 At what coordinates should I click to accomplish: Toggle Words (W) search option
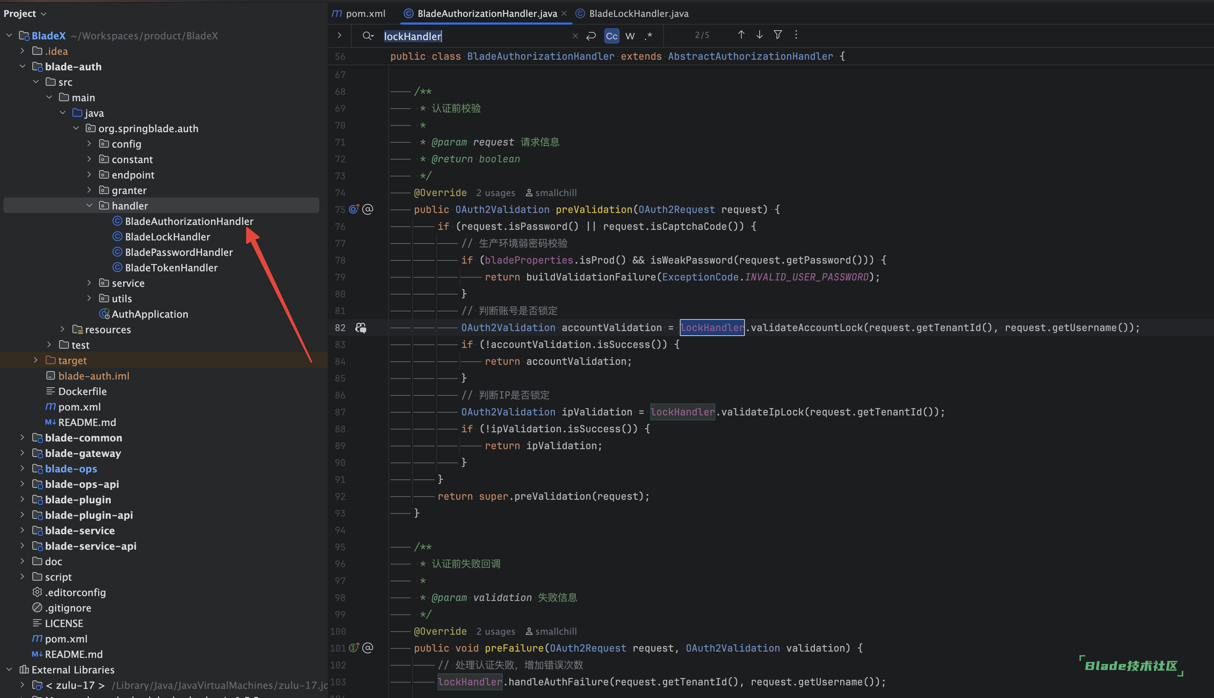click(630, 36)
